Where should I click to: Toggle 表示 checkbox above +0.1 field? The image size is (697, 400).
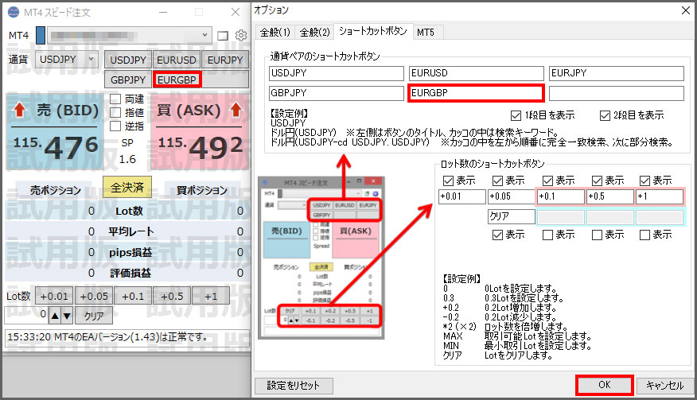point(547,181)
